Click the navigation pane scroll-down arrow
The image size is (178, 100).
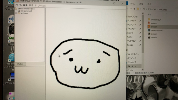pos(143,69)
